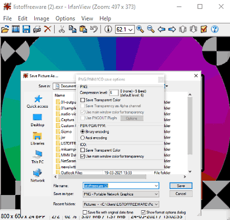
Task: Click the Save button
Action: pos(181,186)
